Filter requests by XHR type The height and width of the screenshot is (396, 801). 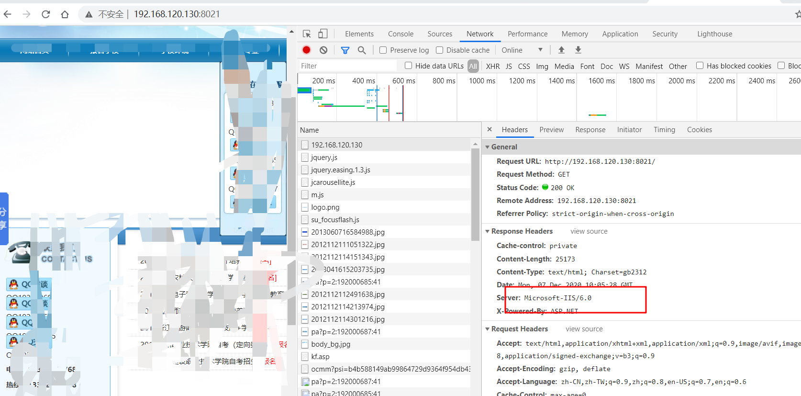492,66
